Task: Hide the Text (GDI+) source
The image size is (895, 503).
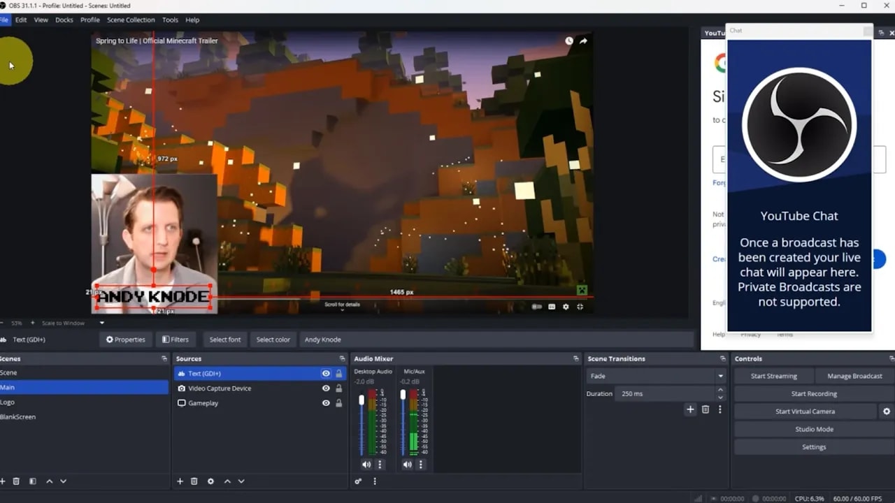Action: [325, 373]
